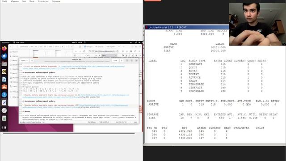Click the PIER value 10000.000
Viewport: 286px width, 161px height.
pyautogui.click(x=218, y=51)
